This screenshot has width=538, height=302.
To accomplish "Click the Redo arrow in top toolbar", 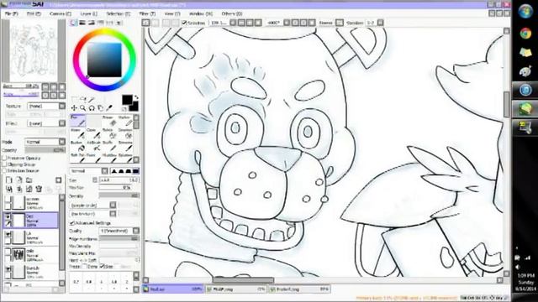I will point(156,23).
